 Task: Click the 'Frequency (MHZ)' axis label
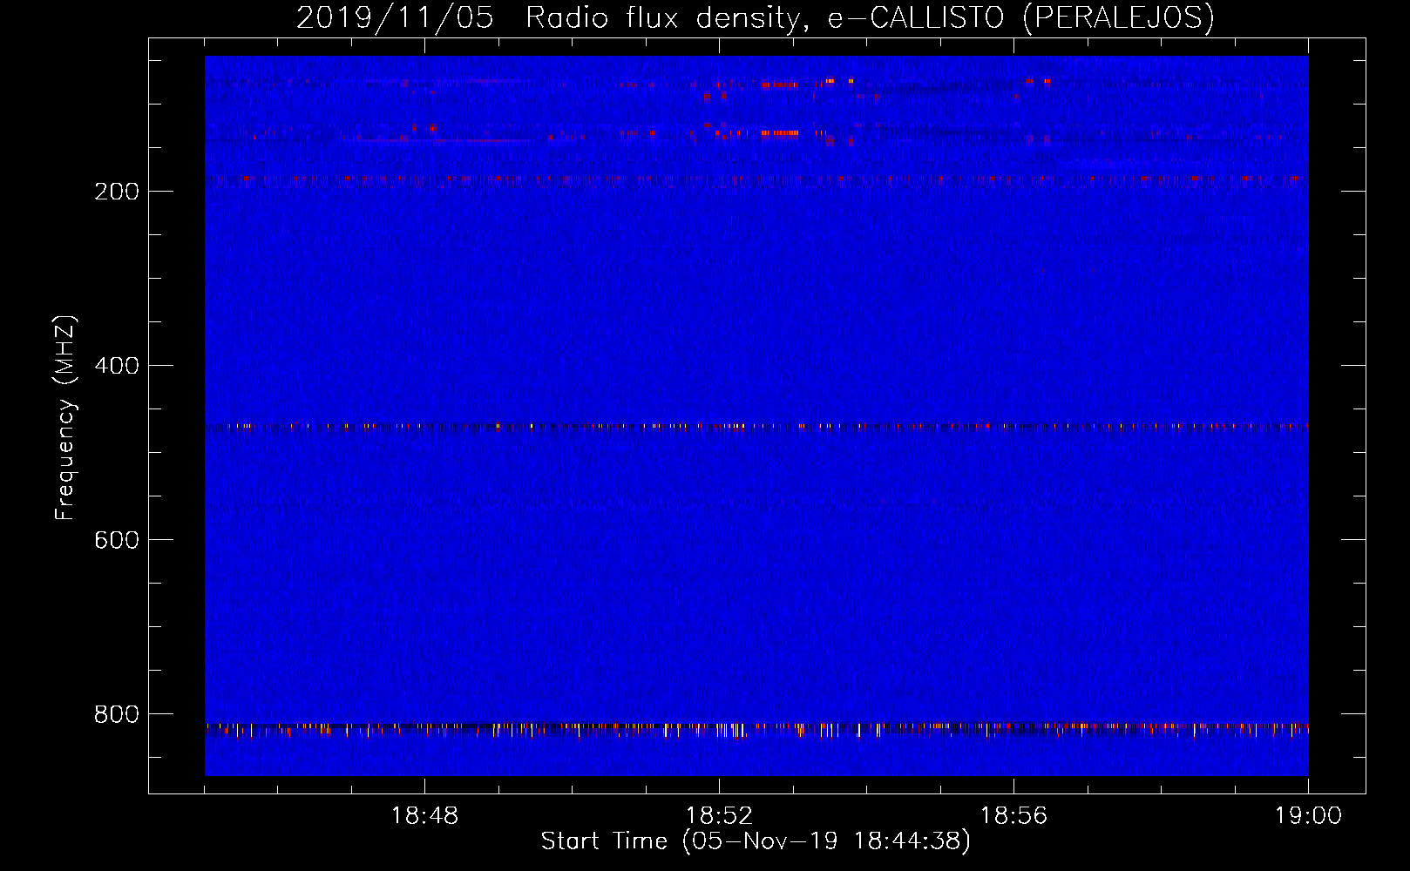[x=65, y=418]
